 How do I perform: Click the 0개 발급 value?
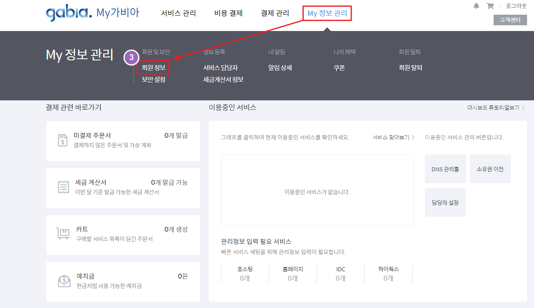[x=176, y=135]
